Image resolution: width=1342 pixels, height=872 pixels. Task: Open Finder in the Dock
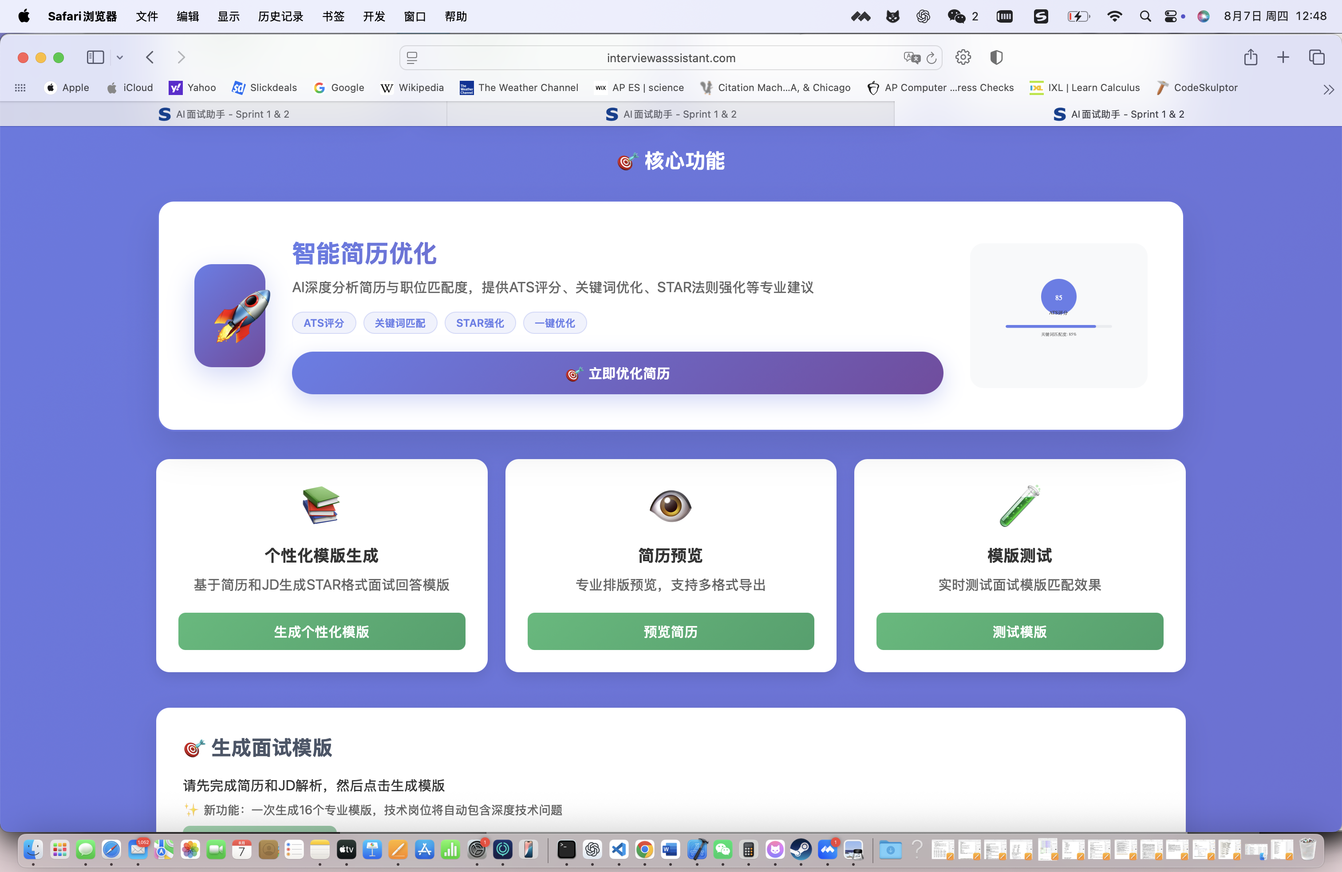click(x=33, y=849)
